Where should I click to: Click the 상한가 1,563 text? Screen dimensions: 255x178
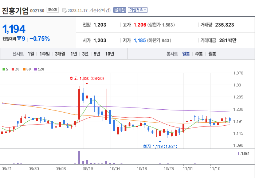point(161,25)
